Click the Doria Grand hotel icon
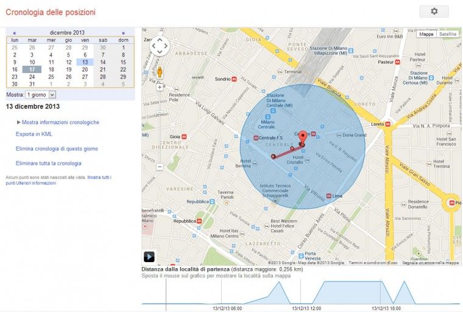The image size is (463, 312). pos(339,135)
